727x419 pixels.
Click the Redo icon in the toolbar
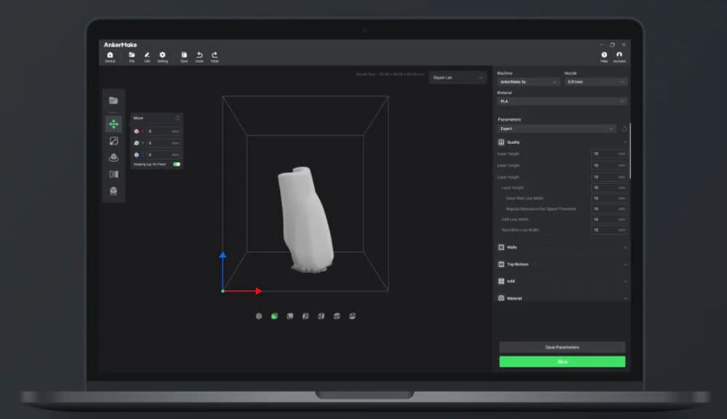pyautogui.click(x=215, y=55)
